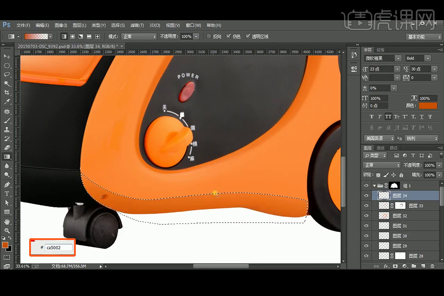Screen dimensions: 444x296
Task: Click the character 颜色 orange color swatch
Action: pos(427,106)
